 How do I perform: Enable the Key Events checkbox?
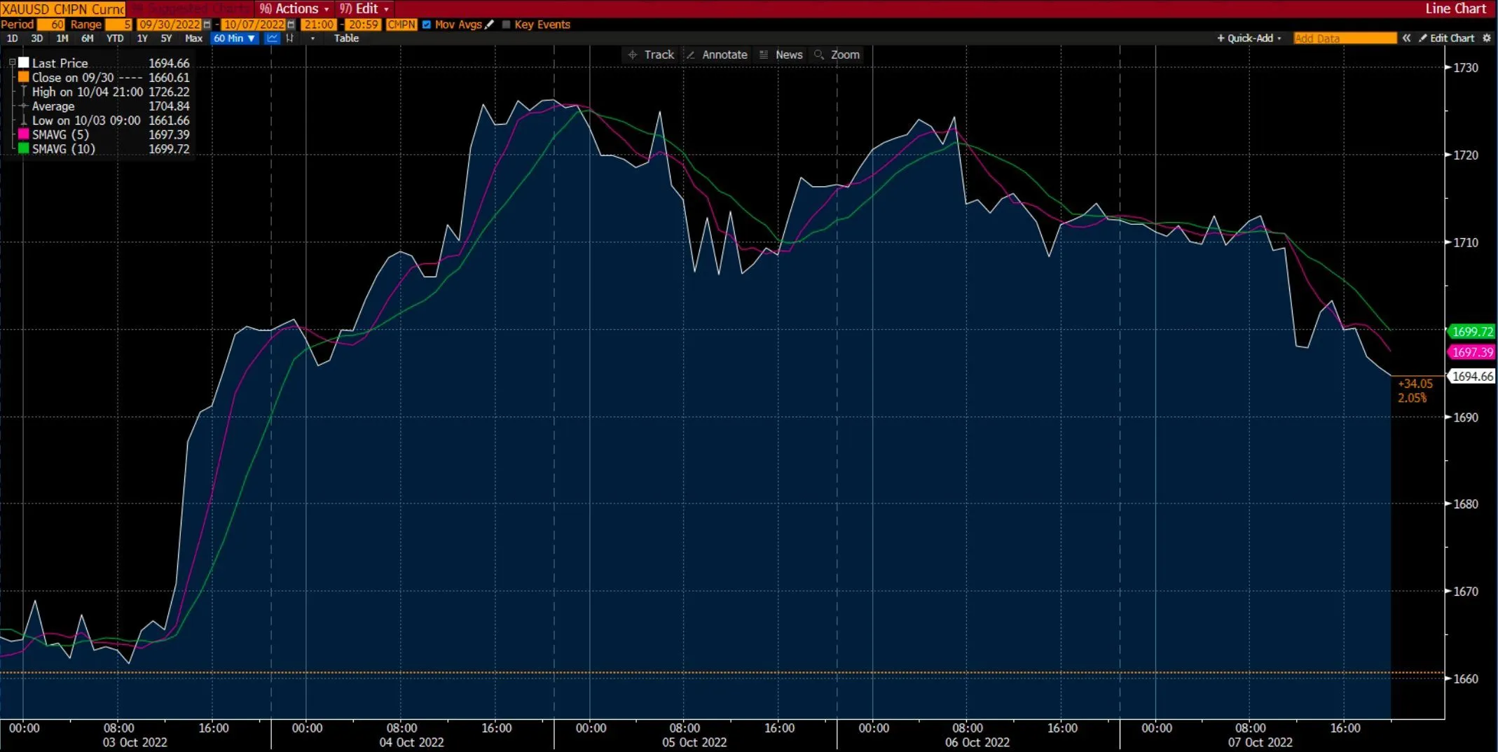pos(506,25)
